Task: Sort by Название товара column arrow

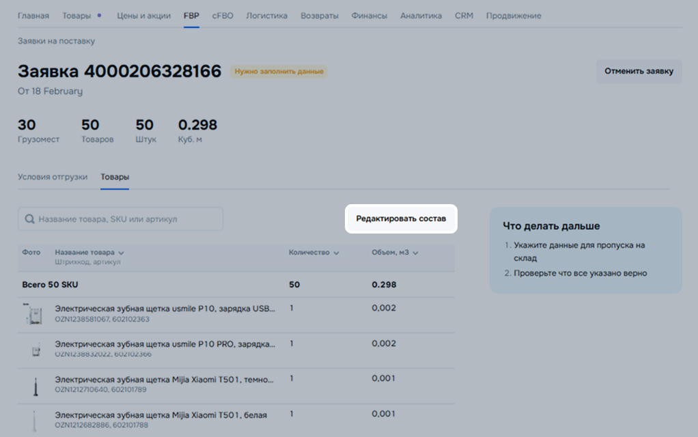Action: click(121, 253)
